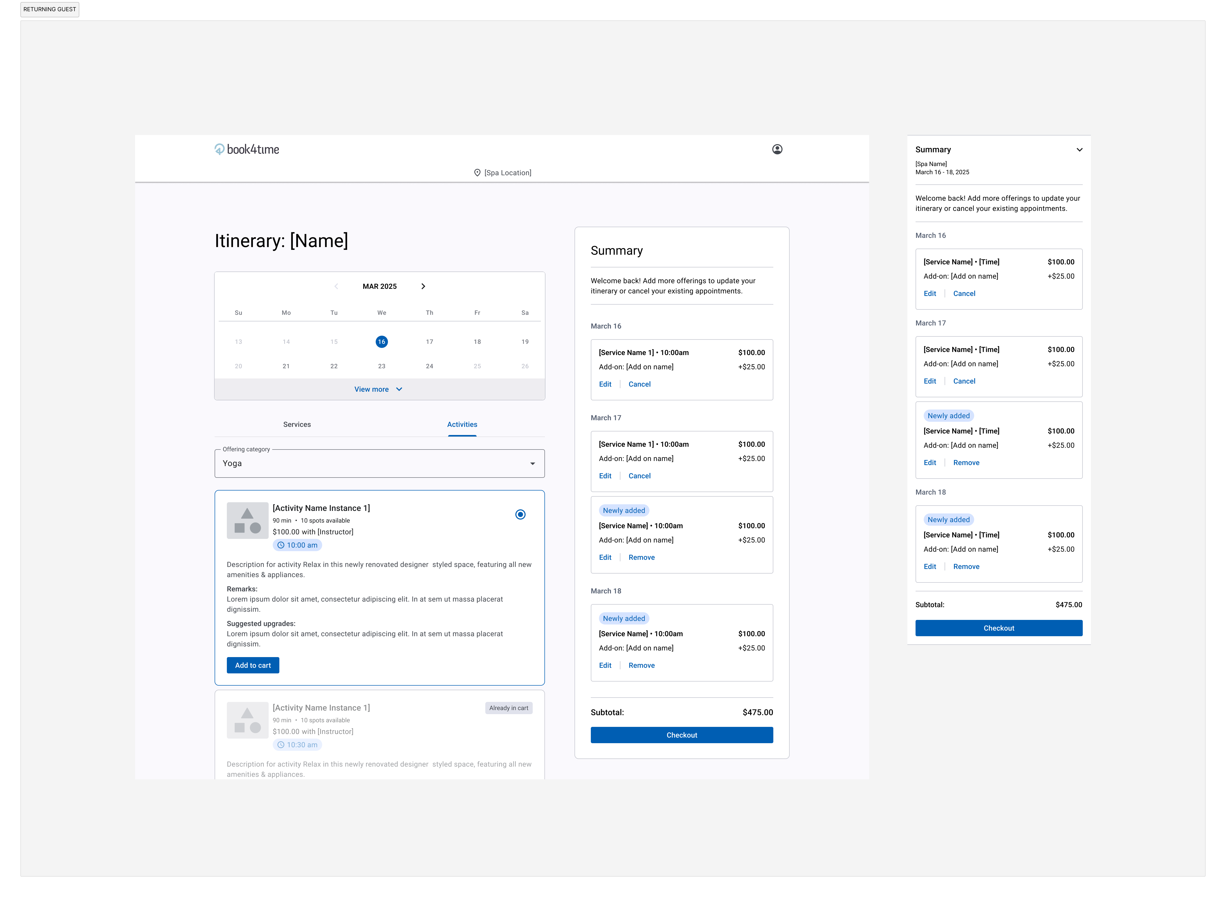Select day 23 on the calendar
This screenshot has width=1226, height=897.
(x=382, y=366)
